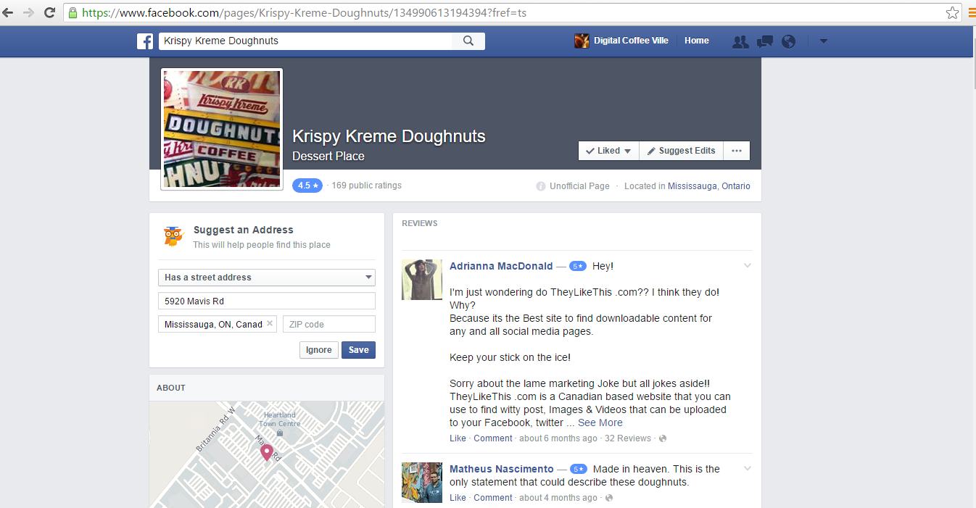This screenshot has height=508, width=976.
Task: Open Matheus Nascimento's name link
Action: (x=502, y=469)
